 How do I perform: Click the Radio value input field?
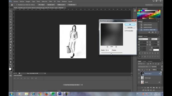tap(108, 50)
